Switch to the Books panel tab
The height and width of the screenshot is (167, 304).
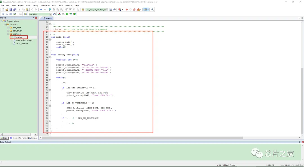click(14, 138)
